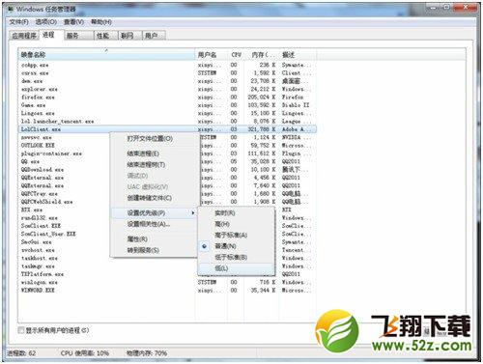Toggle the 显示所有用户的进程 checkbox
This screenshot has width=483, height=364.
[21, 330]
